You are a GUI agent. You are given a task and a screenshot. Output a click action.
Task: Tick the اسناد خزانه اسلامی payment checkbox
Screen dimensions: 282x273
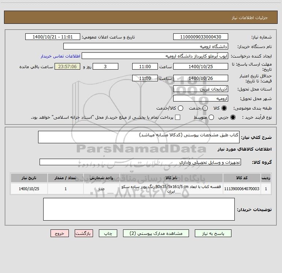tap(178, 117)
